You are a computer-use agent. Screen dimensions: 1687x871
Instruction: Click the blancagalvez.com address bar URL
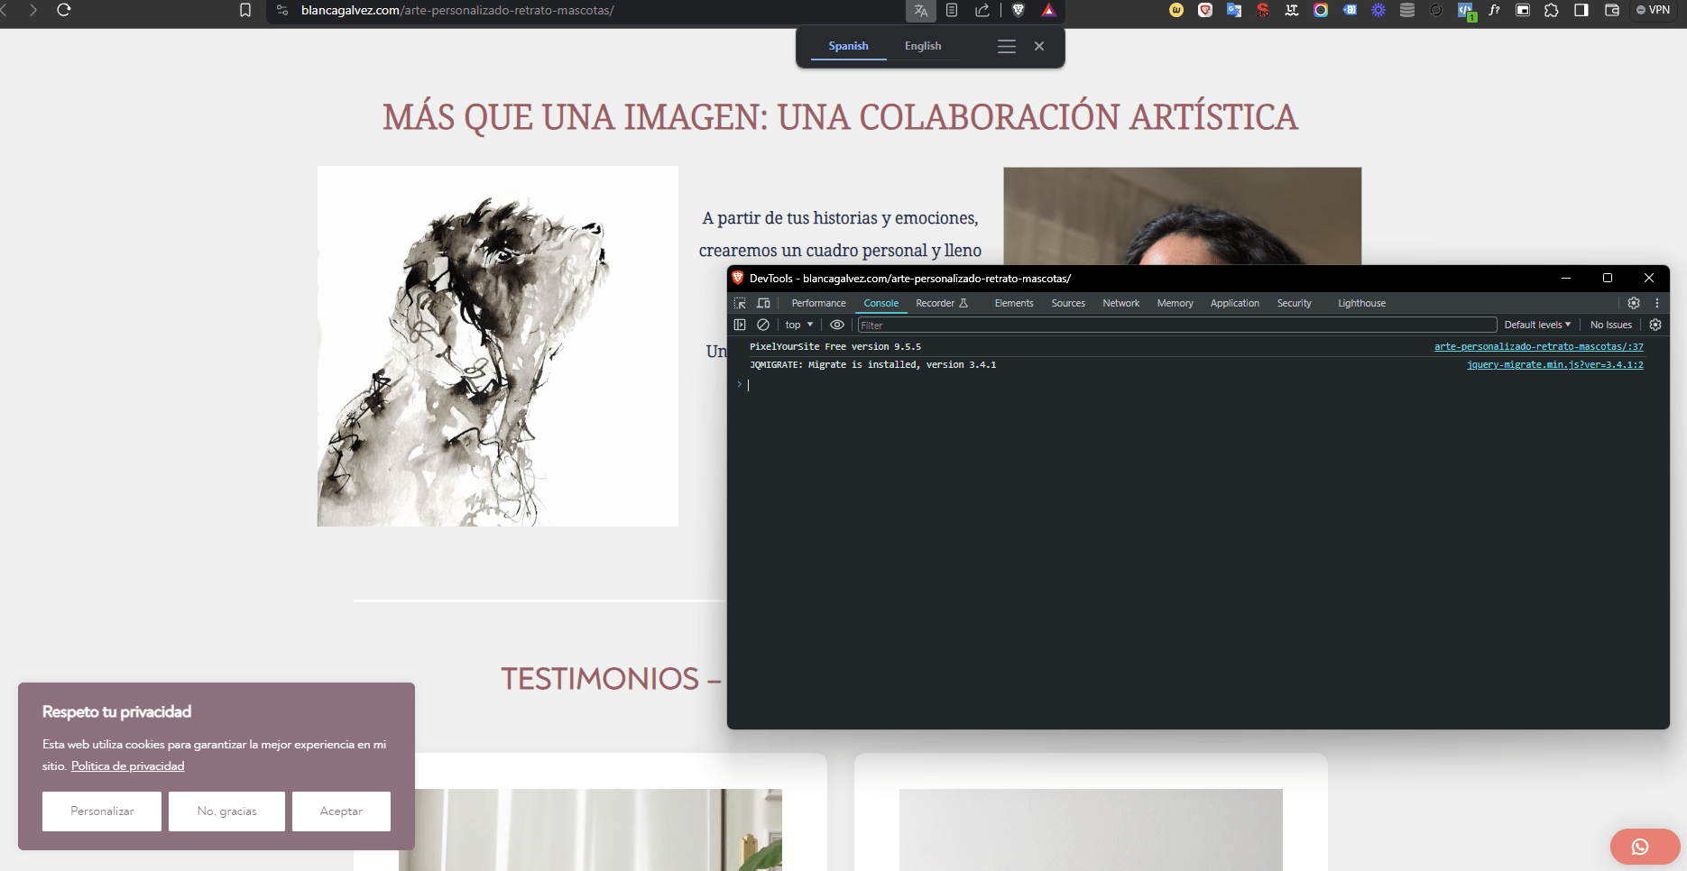point(457,10)
